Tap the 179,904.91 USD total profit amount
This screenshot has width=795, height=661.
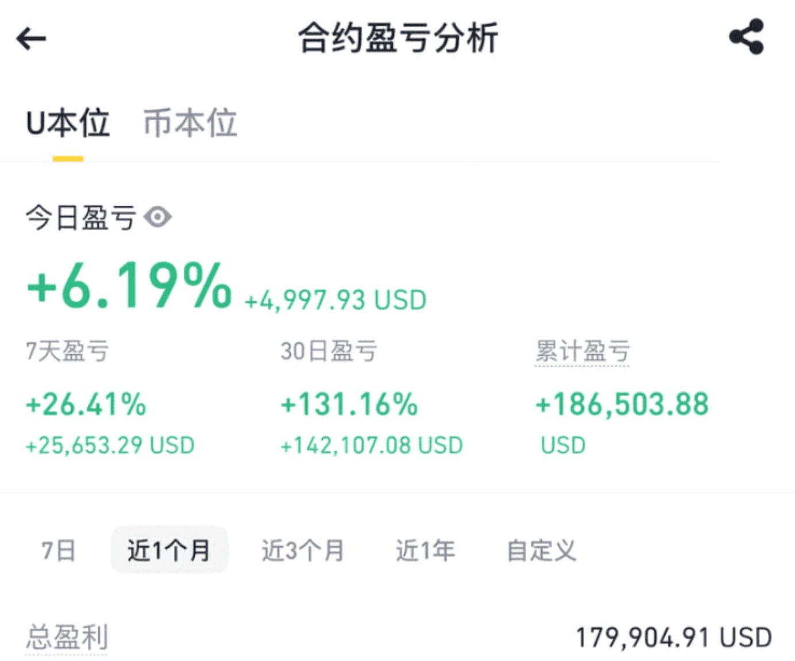[x=673, y=638]
